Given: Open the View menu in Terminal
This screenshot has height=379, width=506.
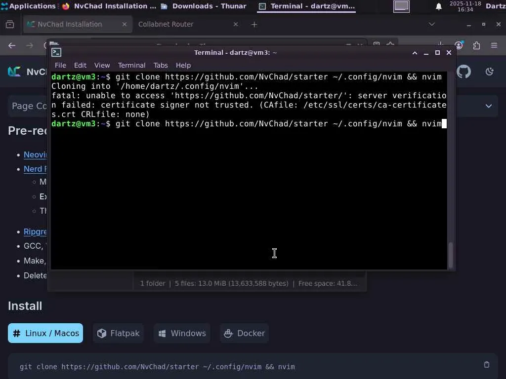Looking at the screenshot, I should coord(102,65).
